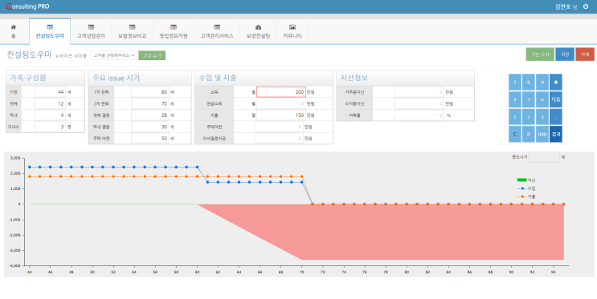Tap the dark blue 결과 keypad key
The image size is (597, 299).
(555, 135)
